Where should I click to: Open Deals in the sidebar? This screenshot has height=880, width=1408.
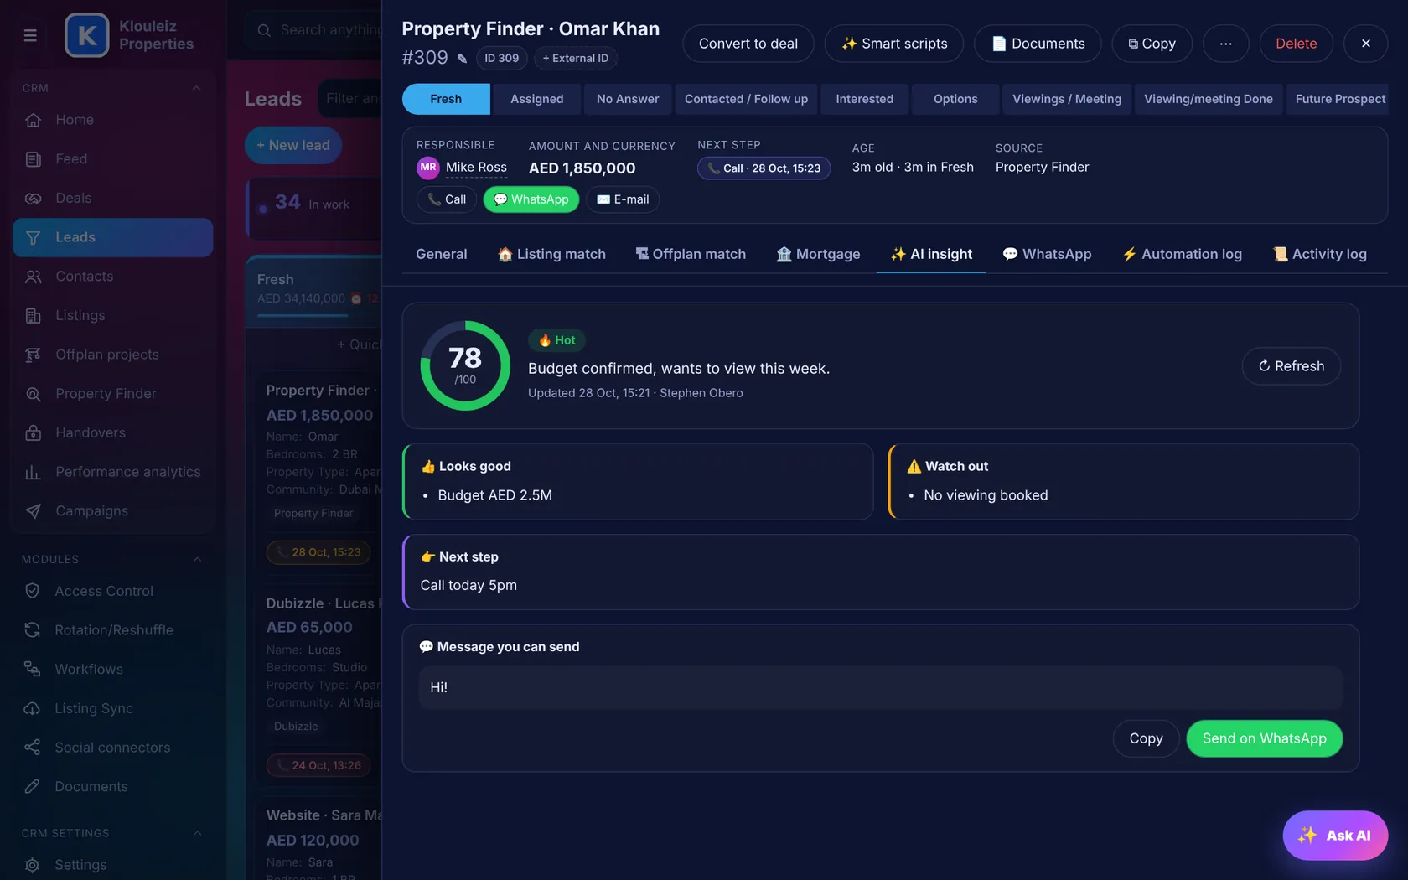point(112,199)
